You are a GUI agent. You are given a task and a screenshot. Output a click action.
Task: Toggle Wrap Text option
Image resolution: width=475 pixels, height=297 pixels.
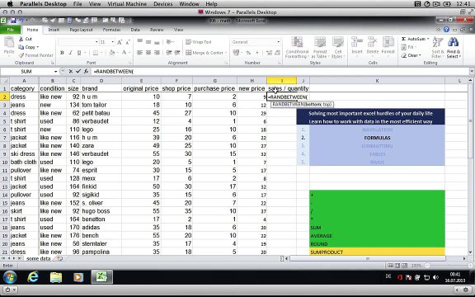(199, 42)
